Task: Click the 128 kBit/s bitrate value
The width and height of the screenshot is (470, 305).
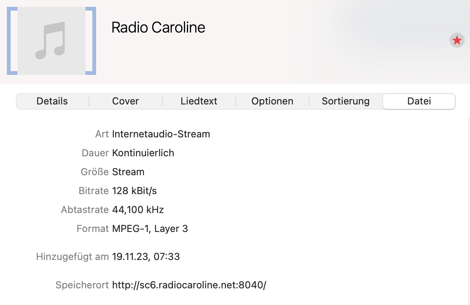Action: (x=134, y=191)
